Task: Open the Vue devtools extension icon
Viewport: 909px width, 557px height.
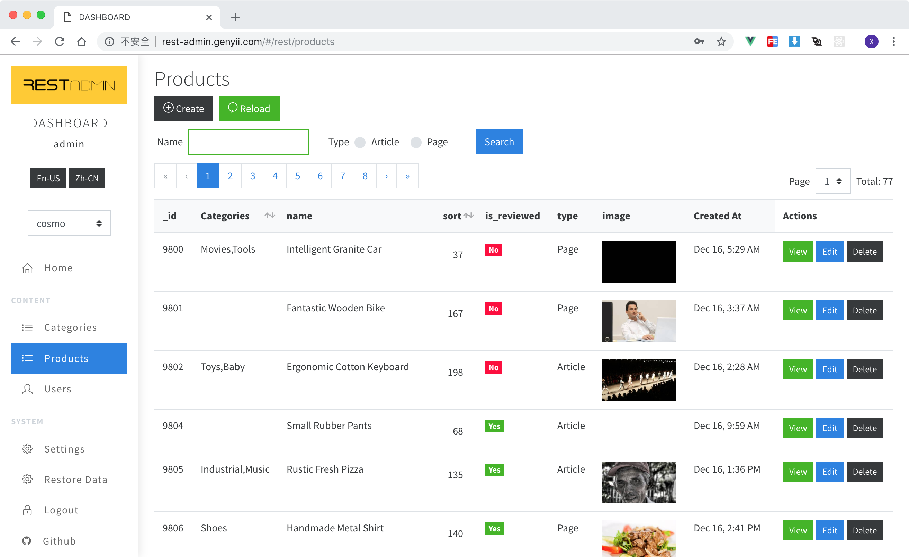Action: [750, 42]
